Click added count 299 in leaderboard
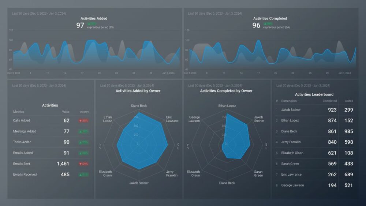Screen dimensions: 366x206 [x=349, y=110]
